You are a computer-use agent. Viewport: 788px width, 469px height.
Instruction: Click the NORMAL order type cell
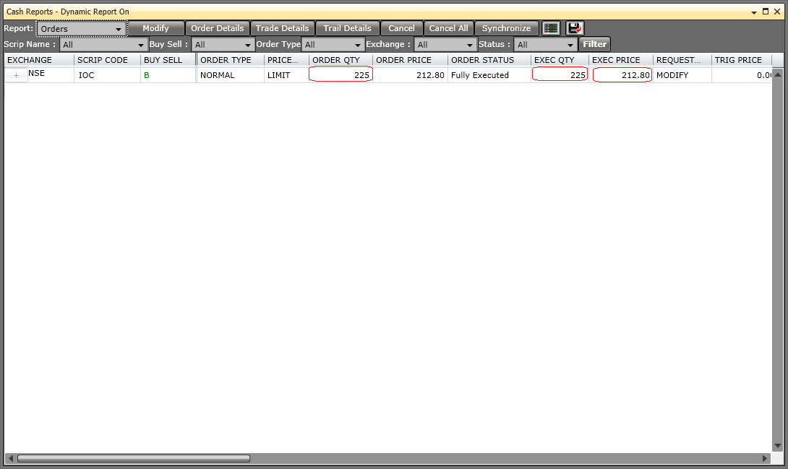pyautogui.click(x=231, y=75)
